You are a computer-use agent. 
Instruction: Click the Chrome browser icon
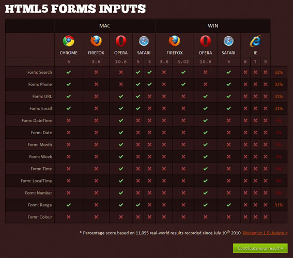(69, 41)
